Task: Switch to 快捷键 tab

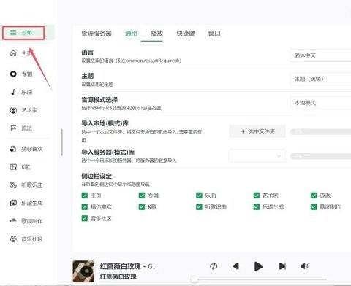Action: pos(186,34)
